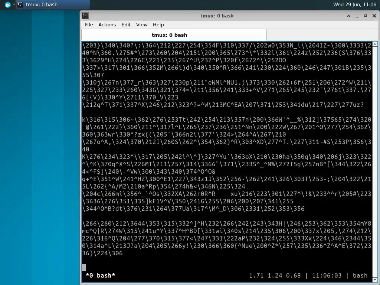The height and width of the screenshot is (285, 380).
Task: Click the '*0 bash*' tmux window label
Action: (x=100, y=275)
